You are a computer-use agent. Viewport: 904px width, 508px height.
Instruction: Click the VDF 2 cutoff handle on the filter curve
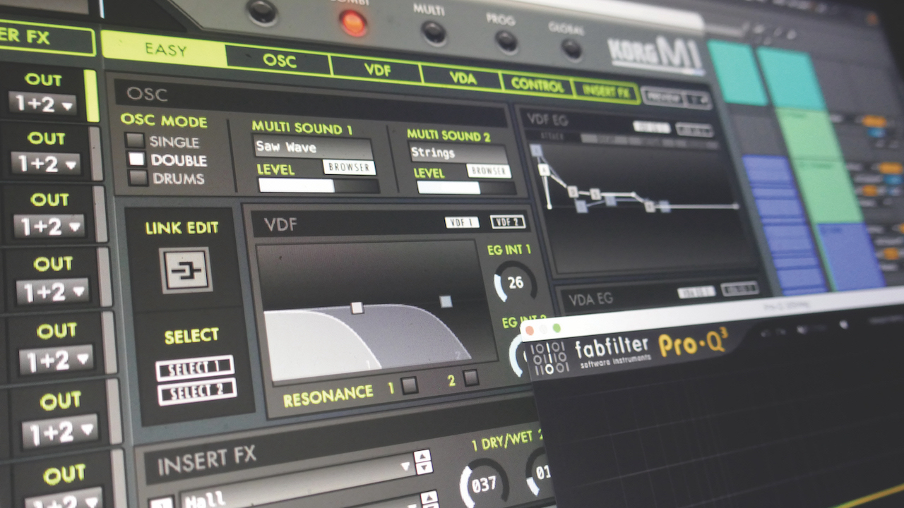(446, 301)
